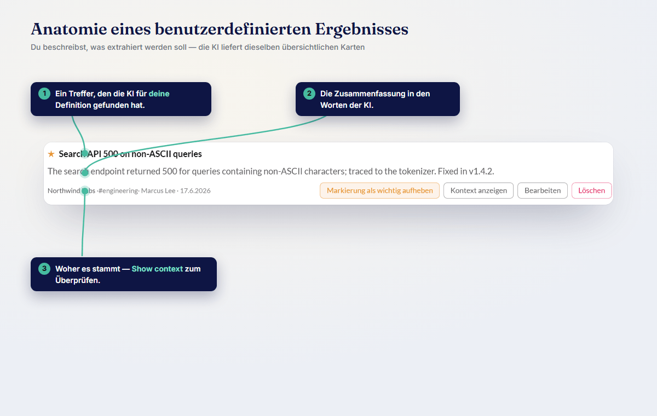Image resolution: width=657 pixels, height=416 pixels.
Task: Delete the result via 'Löschen'
Action: [592, 190]
